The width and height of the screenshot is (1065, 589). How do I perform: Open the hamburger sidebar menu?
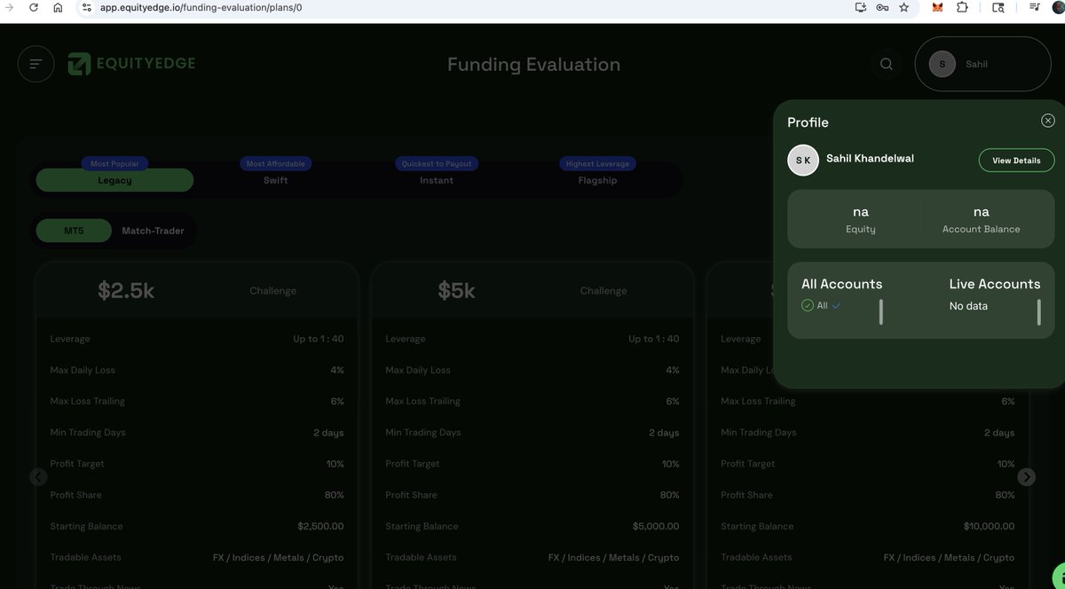pyautogui.click(x=36, y=64)
